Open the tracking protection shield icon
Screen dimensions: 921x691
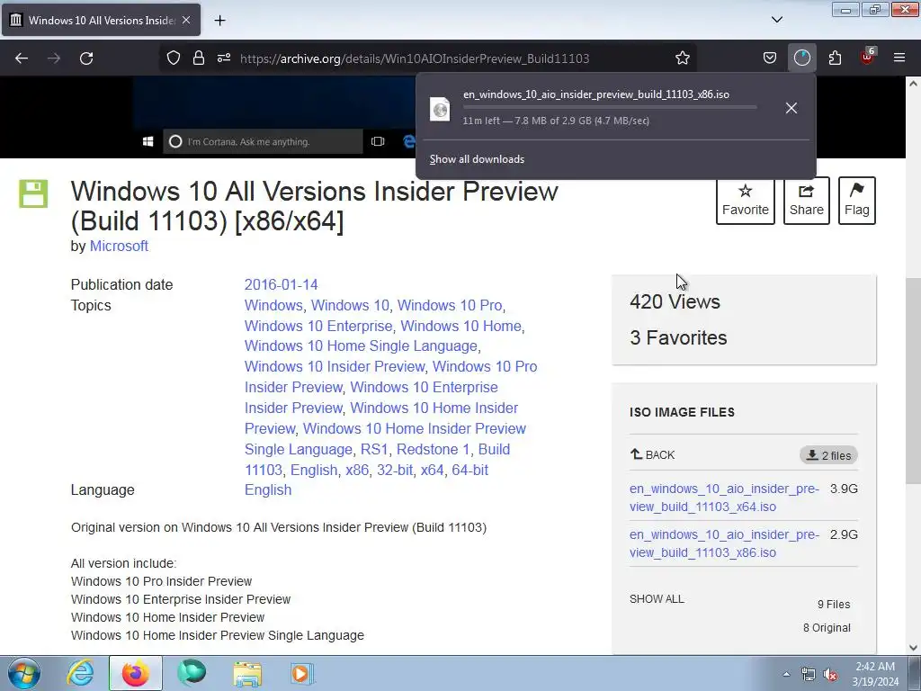tap(174, 58)
